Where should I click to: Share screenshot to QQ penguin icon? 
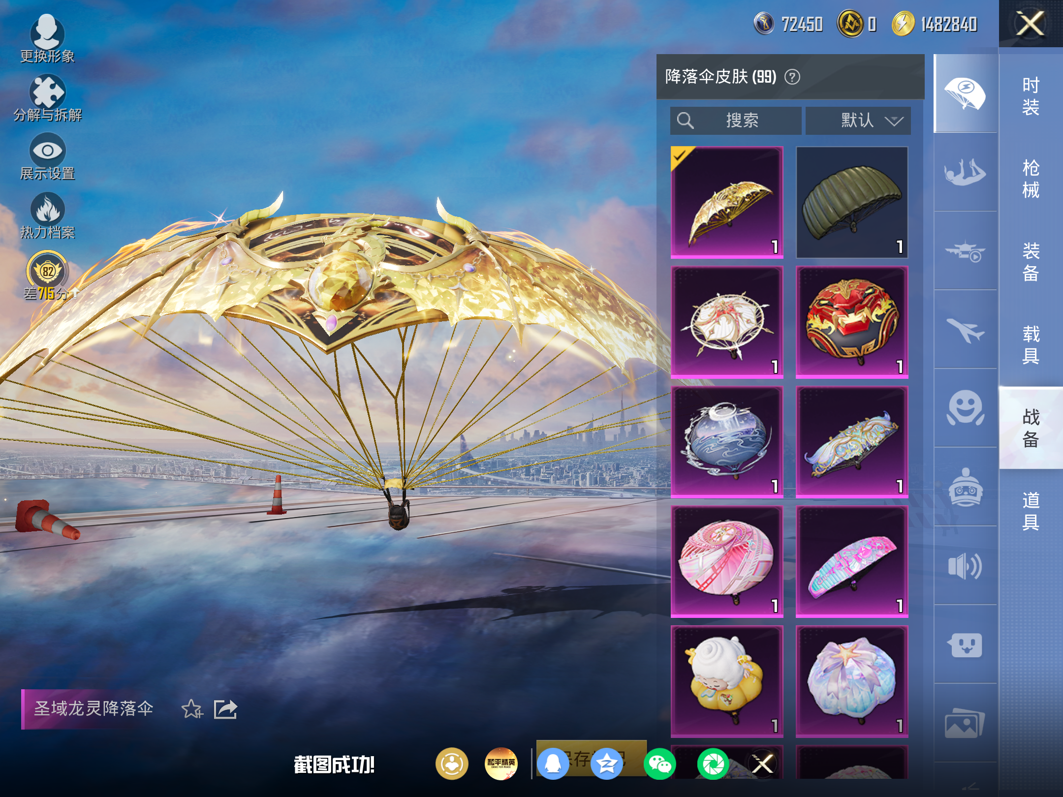click(x=553, y=764)
